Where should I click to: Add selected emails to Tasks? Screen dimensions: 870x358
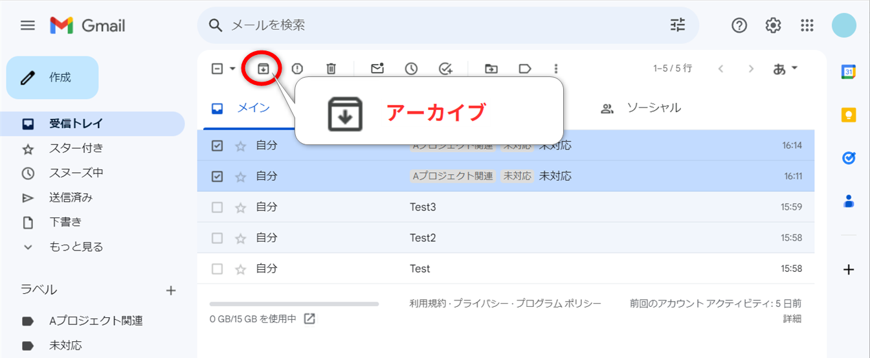pos(445,69)
